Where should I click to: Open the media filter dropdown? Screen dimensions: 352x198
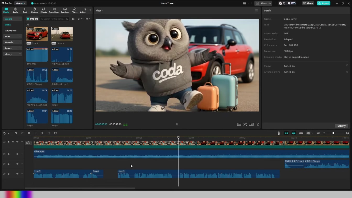(87, 19)
